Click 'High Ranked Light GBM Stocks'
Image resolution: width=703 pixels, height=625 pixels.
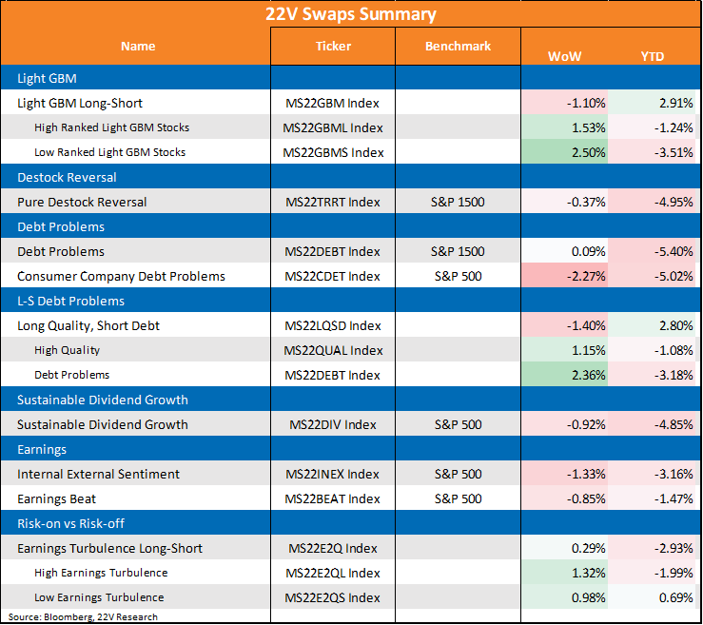pyautogui.click(x=111, y=127)
